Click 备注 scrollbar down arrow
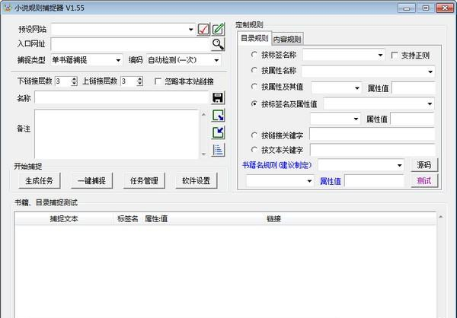Viewport: 457px width, 318px height. [x=203, y=154]
